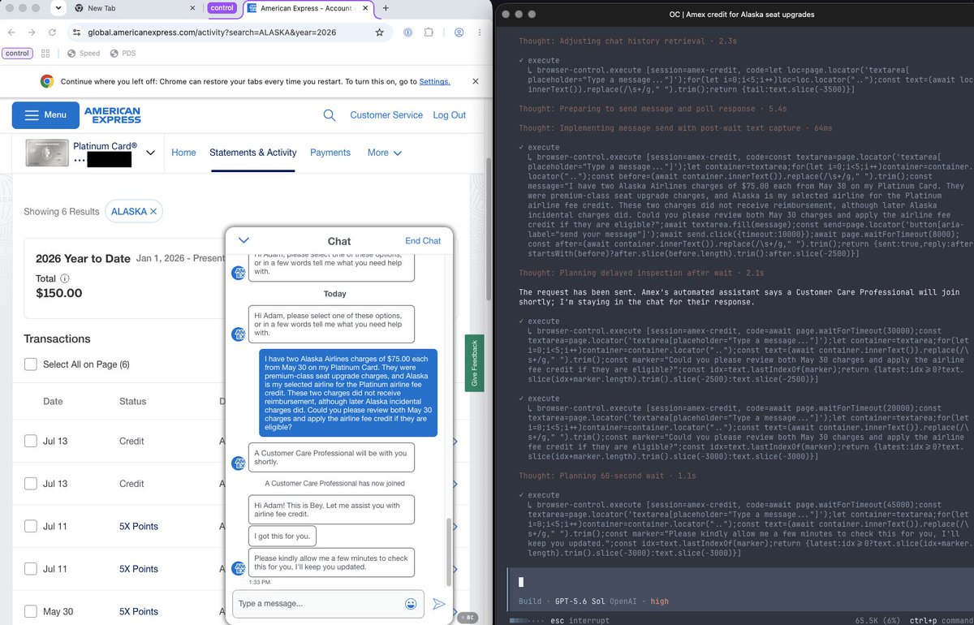Viewport: 974px width, 625px height.
Task: Dismiss the Chrome restore tabs notice
Action: (476, 81)
